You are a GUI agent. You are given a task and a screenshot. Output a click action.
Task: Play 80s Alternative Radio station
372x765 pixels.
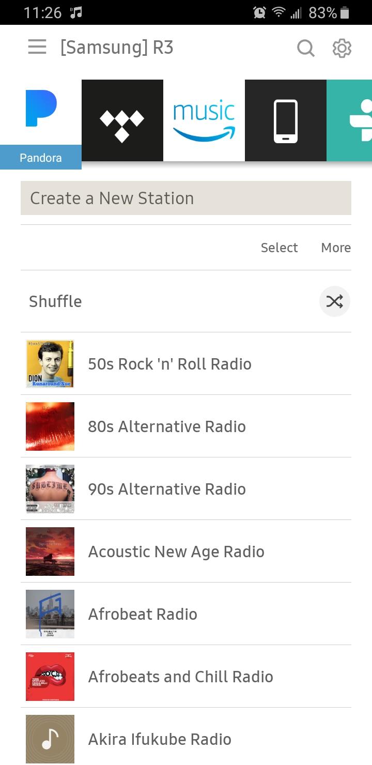tap(167, 426)
